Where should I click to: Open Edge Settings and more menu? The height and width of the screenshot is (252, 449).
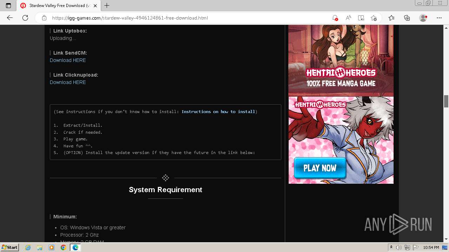pyautogui.click(x=439, y=18)
